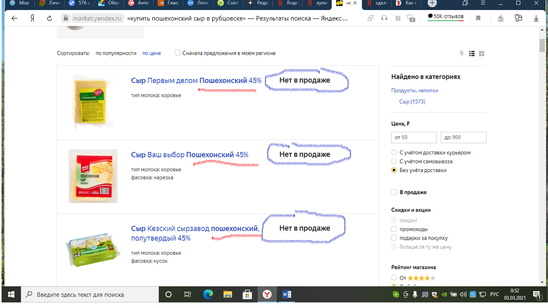Open the 'Сыр (1573)' category link
This screenshot has height=308, width=548.
click(412, 101)
